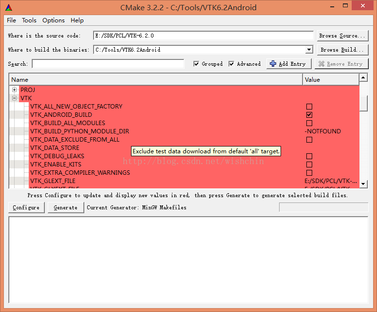Click Browse Source button

pos(342,36)
